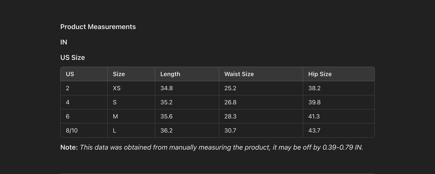
Task: Click the Product Measurements heading
Action: point(98,27)
